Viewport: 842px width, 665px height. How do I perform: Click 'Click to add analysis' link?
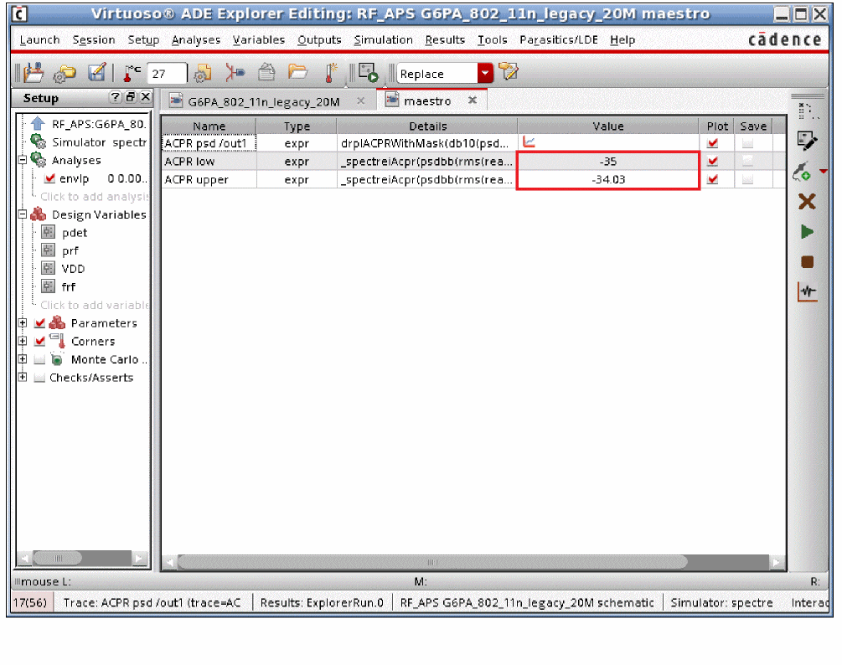click(x=94, y=197)
